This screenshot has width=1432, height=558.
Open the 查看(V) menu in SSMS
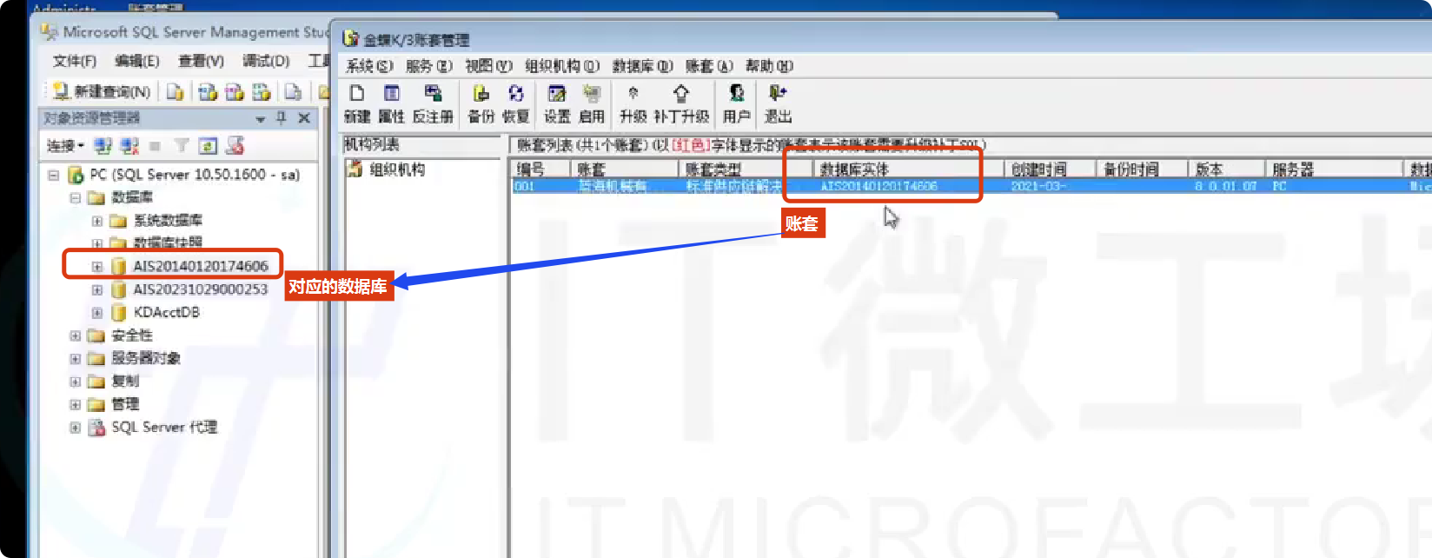click(202, 61)
